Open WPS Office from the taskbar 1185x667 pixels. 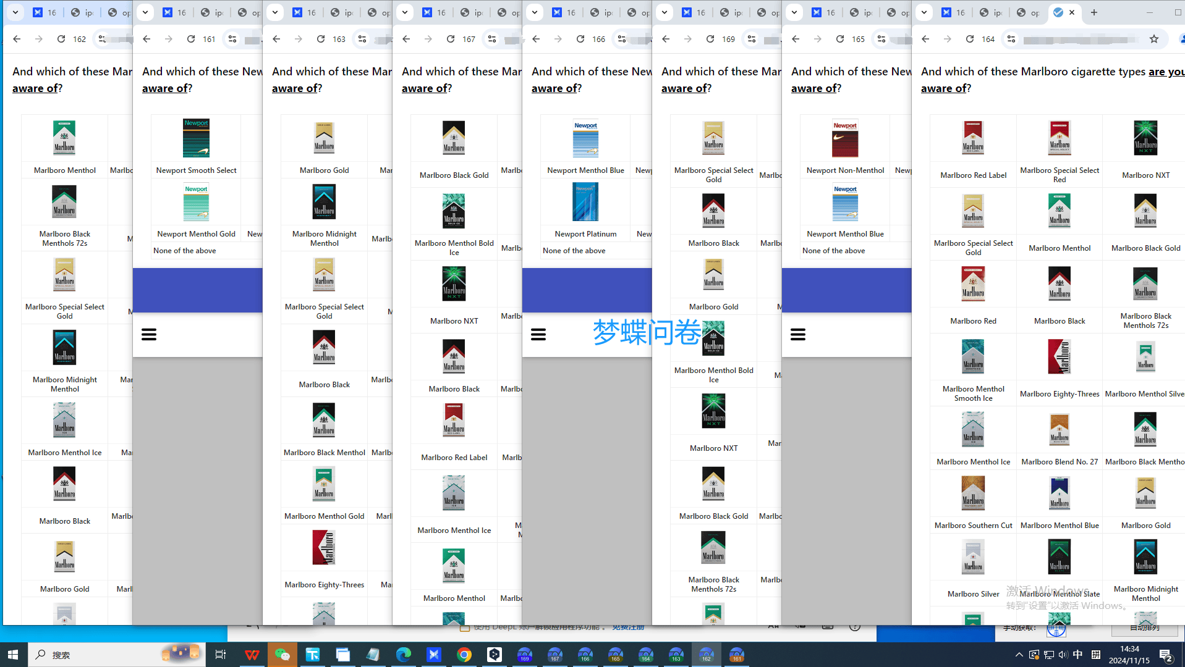(252, 655)
